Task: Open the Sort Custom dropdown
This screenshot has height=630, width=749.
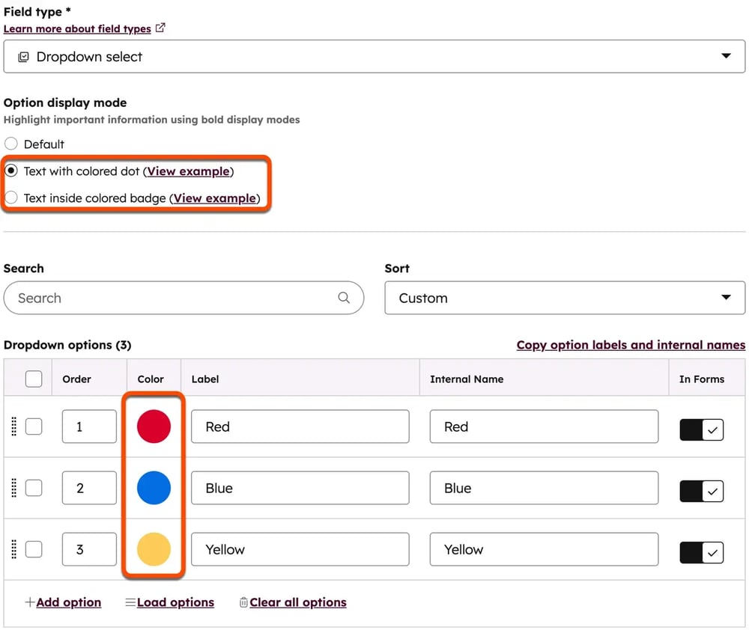Action: coord(565,298)
